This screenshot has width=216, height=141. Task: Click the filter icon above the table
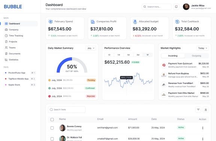(x=198, y=109)
